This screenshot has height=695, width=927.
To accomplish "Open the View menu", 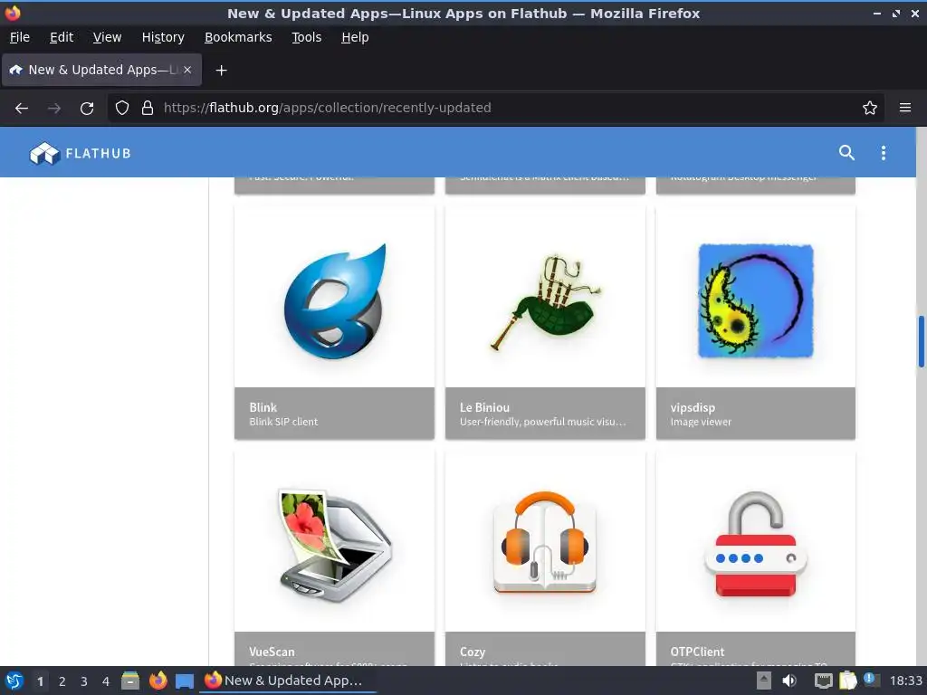I will click(107, 37).
